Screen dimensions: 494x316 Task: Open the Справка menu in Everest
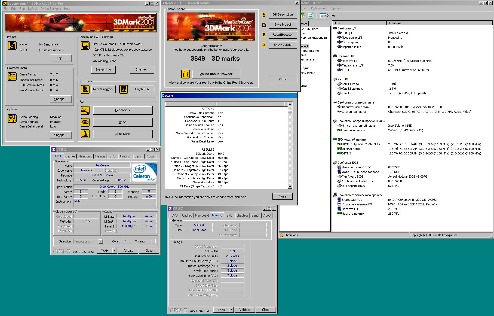335,8
